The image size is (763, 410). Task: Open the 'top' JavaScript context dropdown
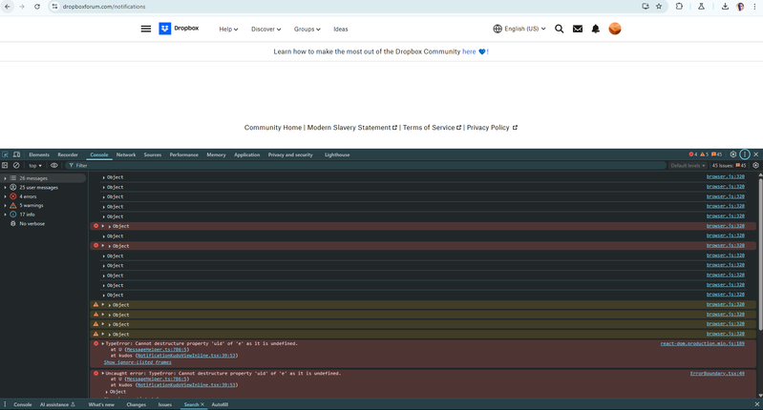click(35, 165)
